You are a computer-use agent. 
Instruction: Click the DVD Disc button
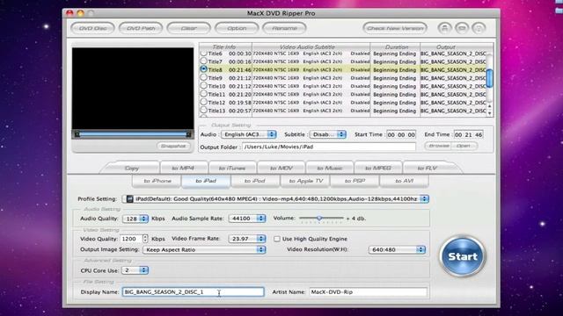[x=92, y=28]
